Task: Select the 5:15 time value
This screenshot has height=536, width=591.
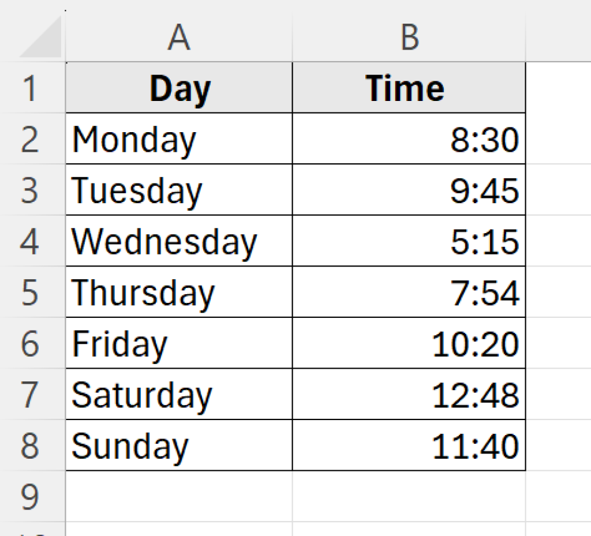Action: pyautogui.click(x=410, y=241)
